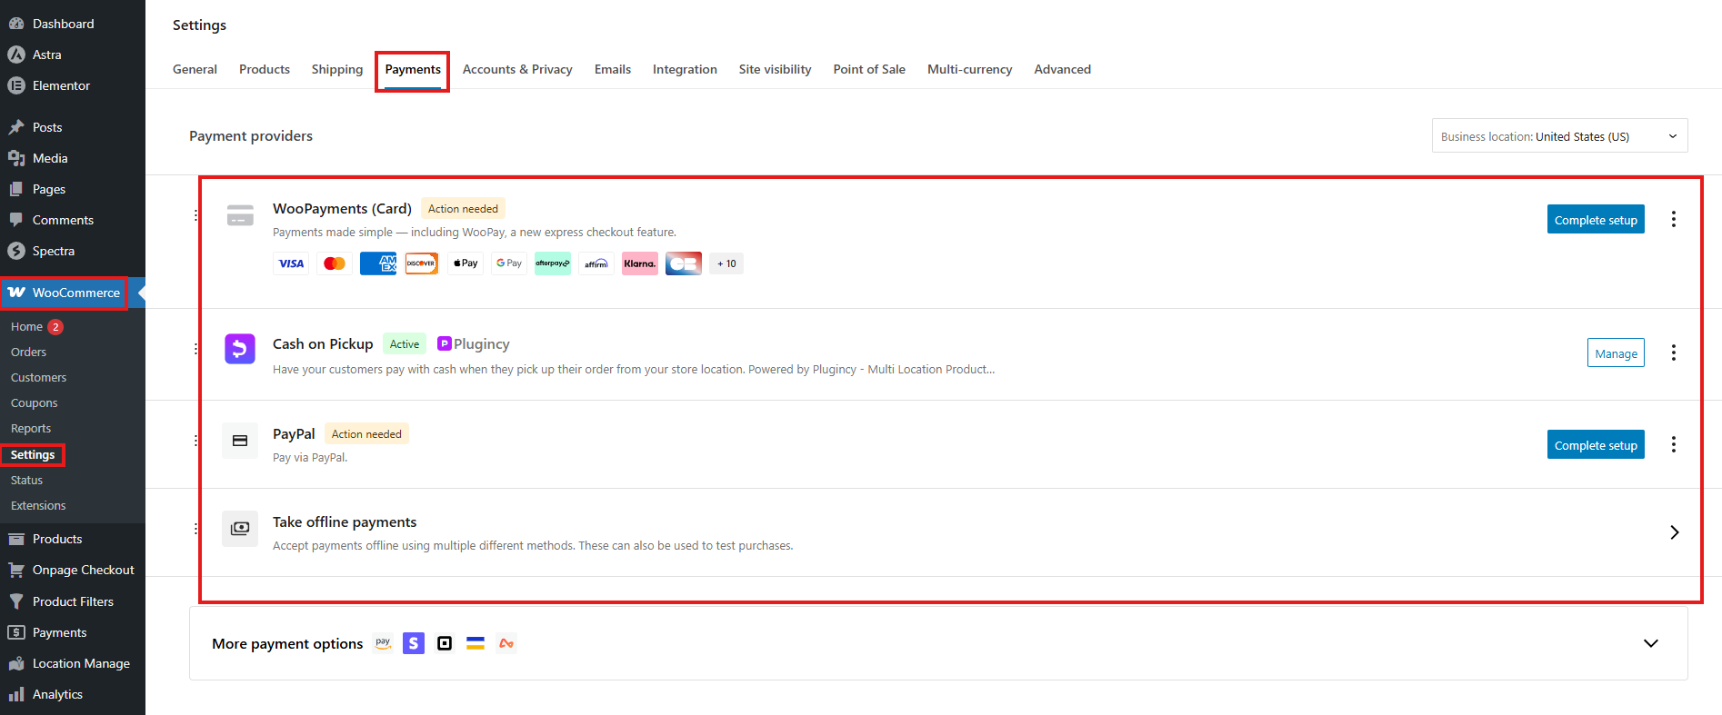The width and height of the screenshot is (1722, 715).
Task: Click the Cash on Pickup purple icon
Action: 240,348
